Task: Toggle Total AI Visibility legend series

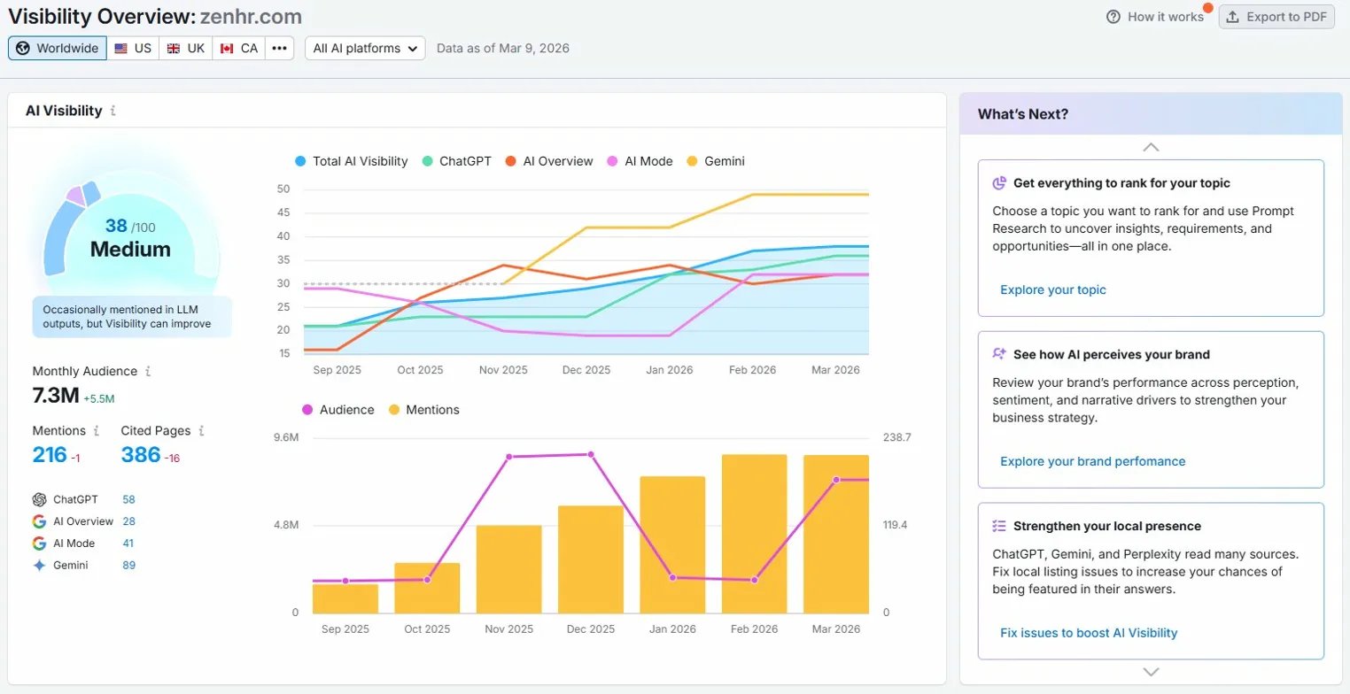Action: [x=351, y=161]
